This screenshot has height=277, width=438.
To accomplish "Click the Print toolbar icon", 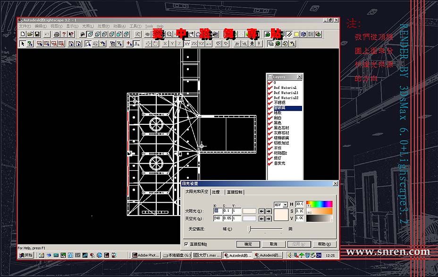I will coord(57,34).
